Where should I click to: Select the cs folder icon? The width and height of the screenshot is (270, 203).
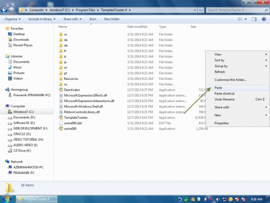tap(61, 34)
